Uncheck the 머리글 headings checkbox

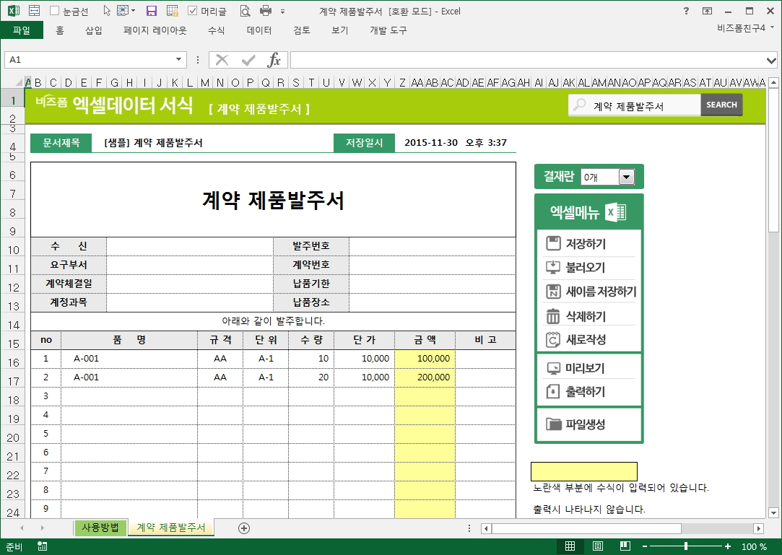point(192,11)
